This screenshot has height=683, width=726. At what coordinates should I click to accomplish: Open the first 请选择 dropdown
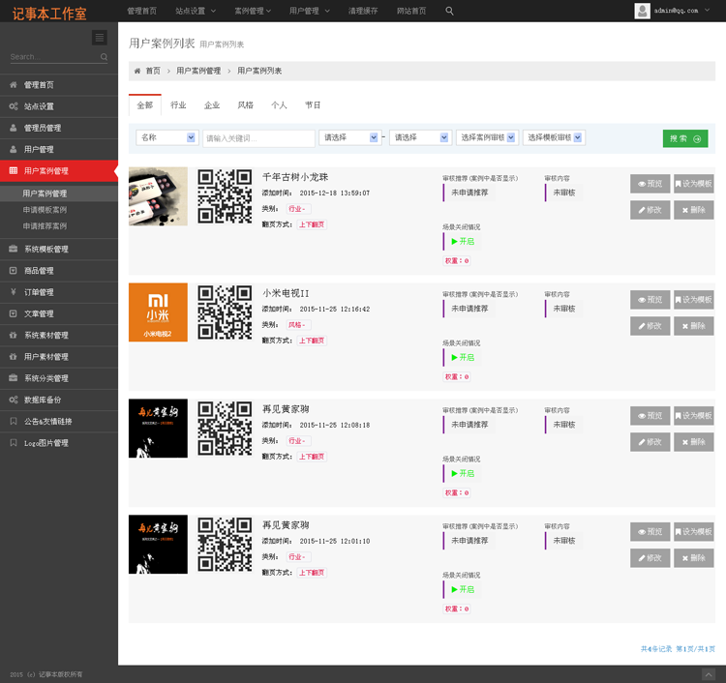[x=350, y=137]
